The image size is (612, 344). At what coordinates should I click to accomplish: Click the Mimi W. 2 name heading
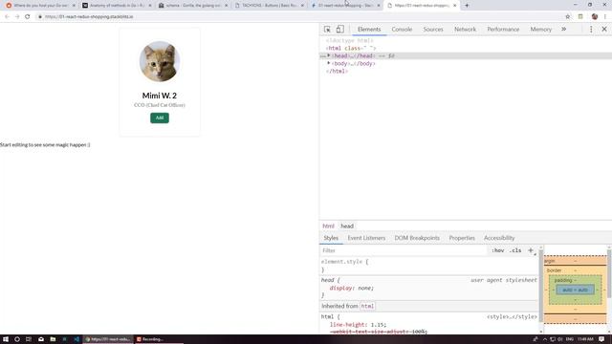point(160,96)
